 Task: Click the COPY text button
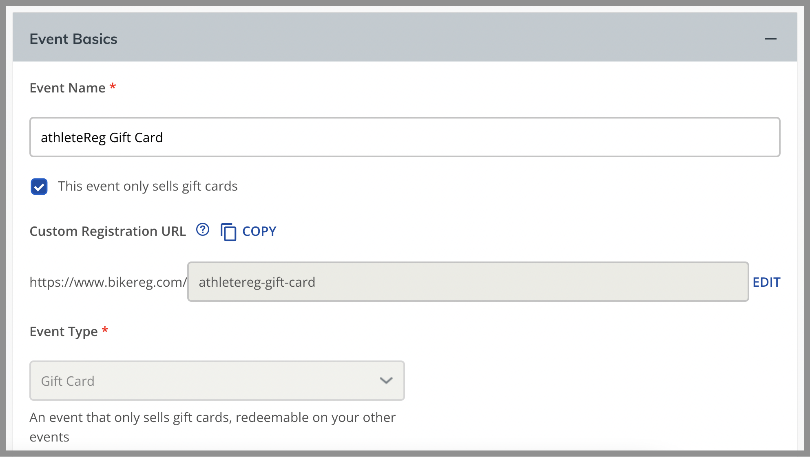point(259,231)
